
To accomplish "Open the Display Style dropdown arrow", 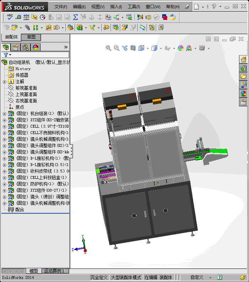I will [x=161, y=48].
